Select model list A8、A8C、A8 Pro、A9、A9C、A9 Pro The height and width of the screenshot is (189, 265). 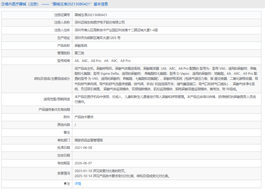pyautogui.click(x=102, y=61)
